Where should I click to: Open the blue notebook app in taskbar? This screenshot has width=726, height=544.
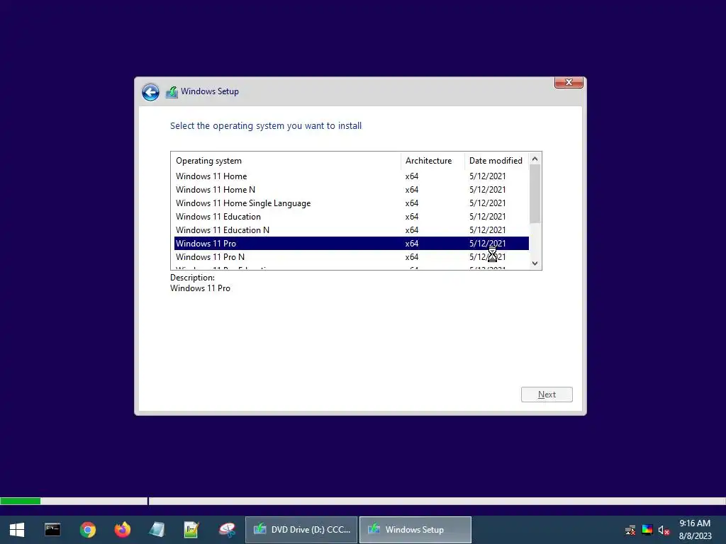pos(157,530)
